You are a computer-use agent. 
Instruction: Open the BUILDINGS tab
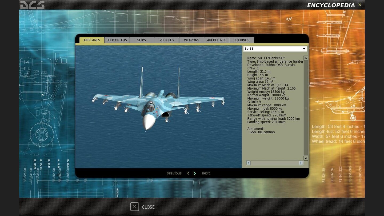(x=241, y=40)
